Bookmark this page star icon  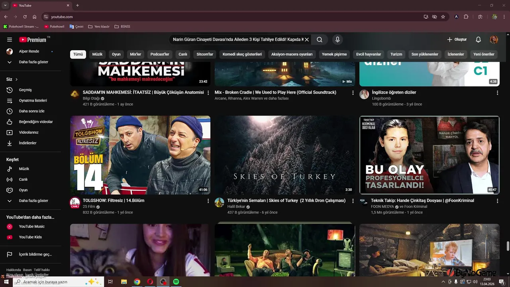coord(443,17)
